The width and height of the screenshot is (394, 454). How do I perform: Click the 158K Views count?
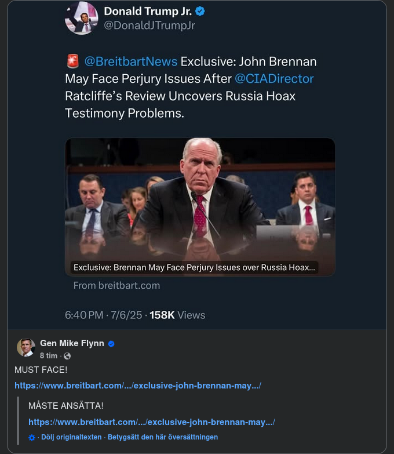177,315
